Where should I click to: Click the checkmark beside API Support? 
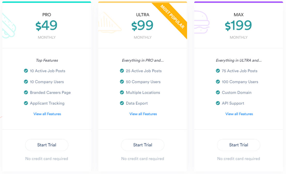click(218, 103)
